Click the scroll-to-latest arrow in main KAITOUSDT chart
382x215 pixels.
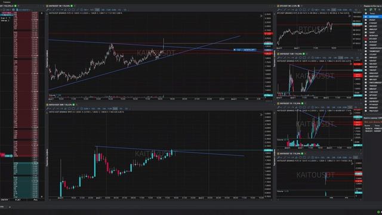click(x=261, y=16)
